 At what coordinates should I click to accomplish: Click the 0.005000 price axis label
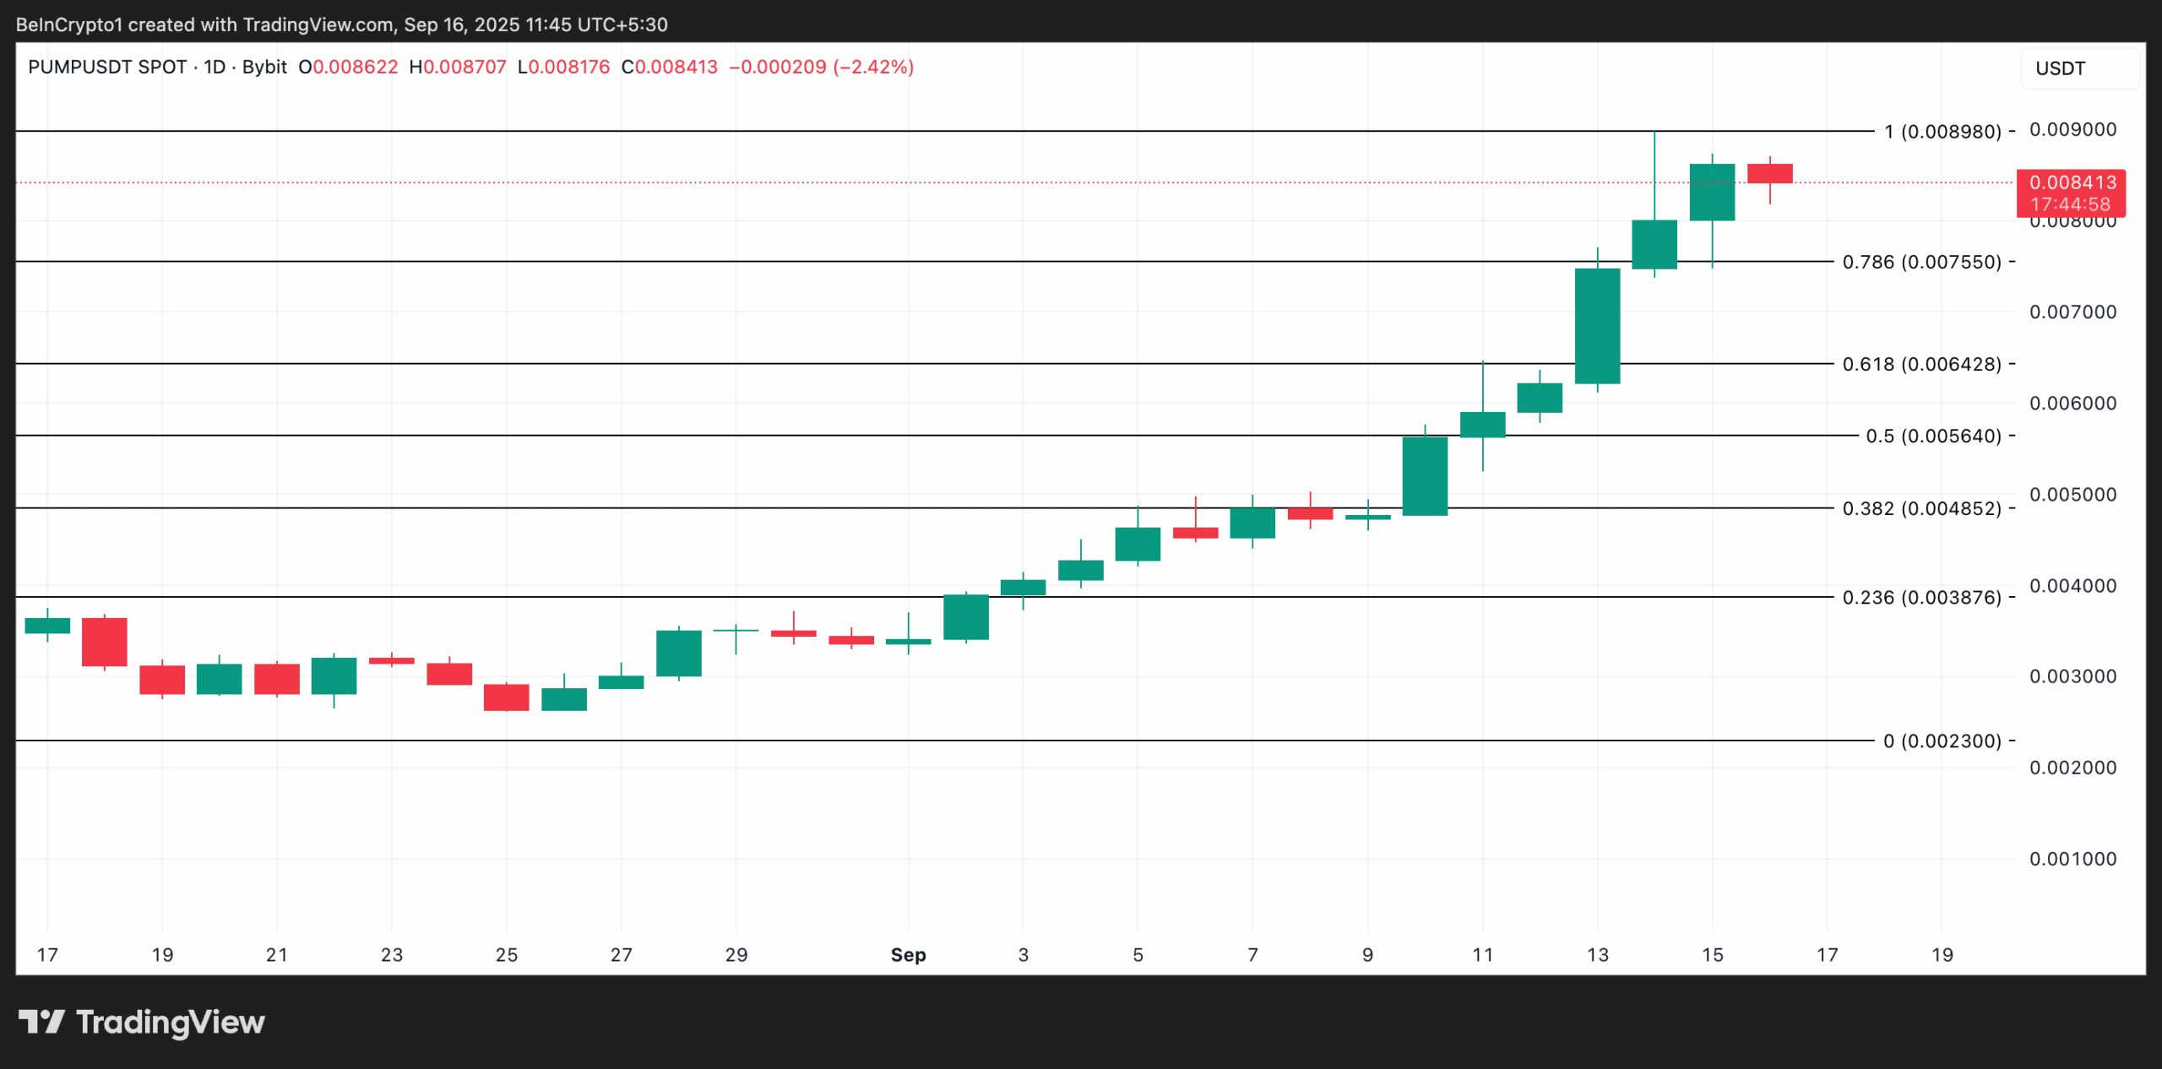tap(2072, 494)
